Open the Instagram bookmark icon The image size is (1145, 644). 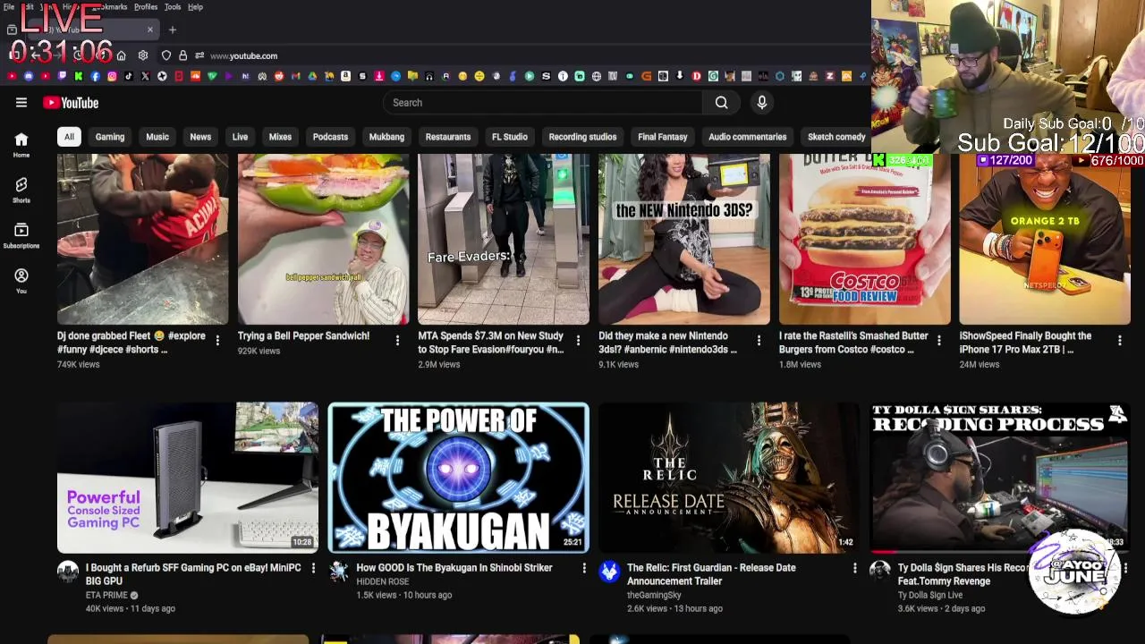pyautogui.click(x=112, y=76)
